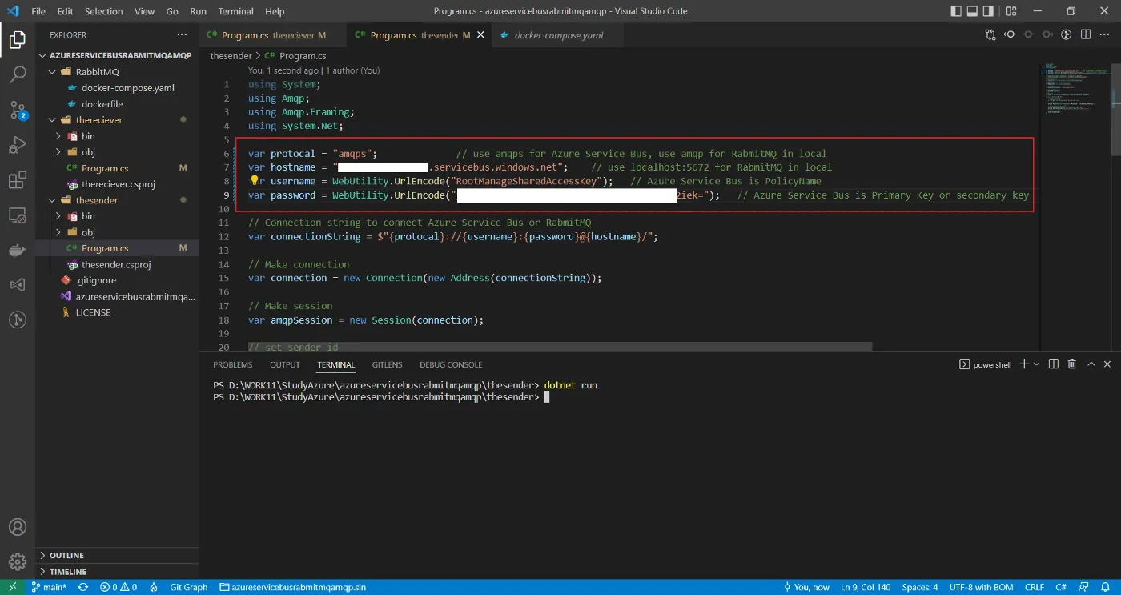
Task: Open the Run and Debug view
Action: [x=18, y=146]
